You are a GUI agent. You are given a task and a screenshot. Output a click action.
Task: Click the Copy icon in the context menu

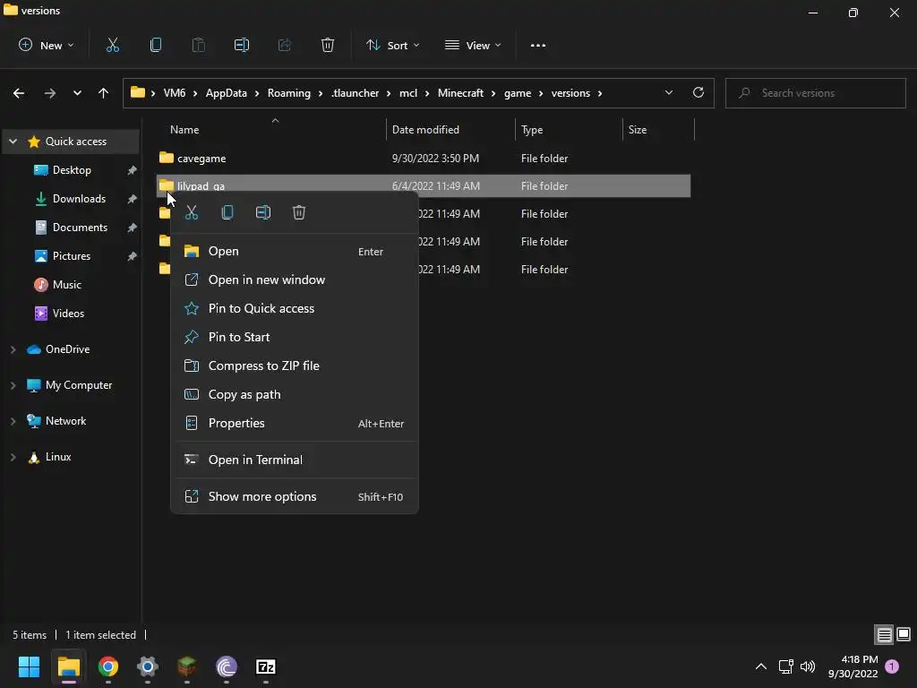[x=227, y=212]
